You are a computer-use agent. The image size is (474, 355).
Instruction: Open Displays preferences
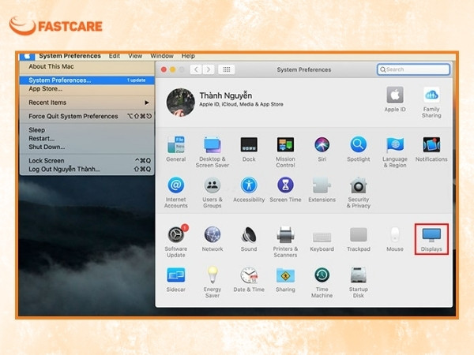pos(431,239)
